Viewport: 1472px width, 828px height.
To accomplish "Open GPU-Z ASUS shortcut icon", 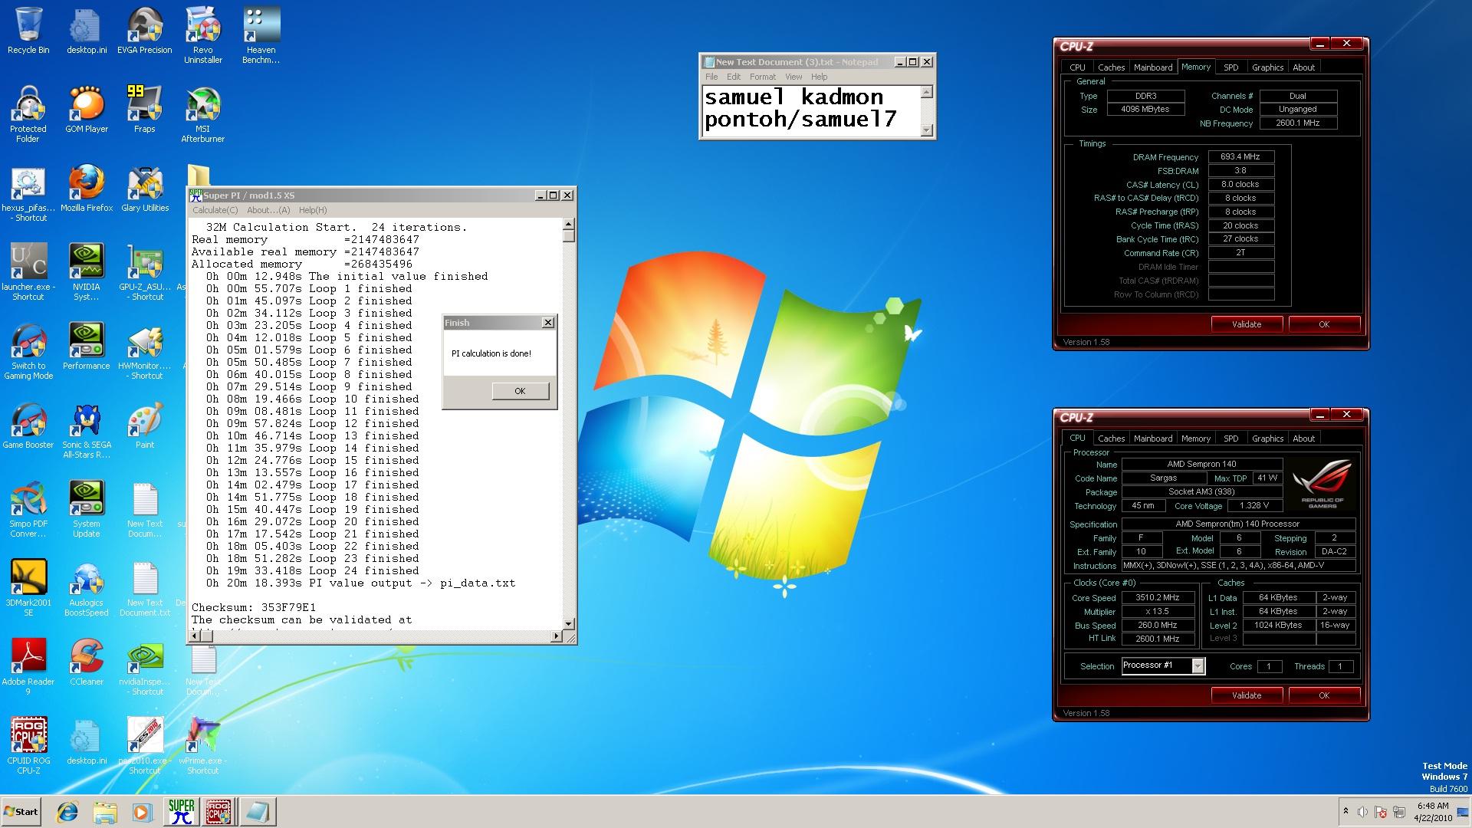I will coord(144,272).
